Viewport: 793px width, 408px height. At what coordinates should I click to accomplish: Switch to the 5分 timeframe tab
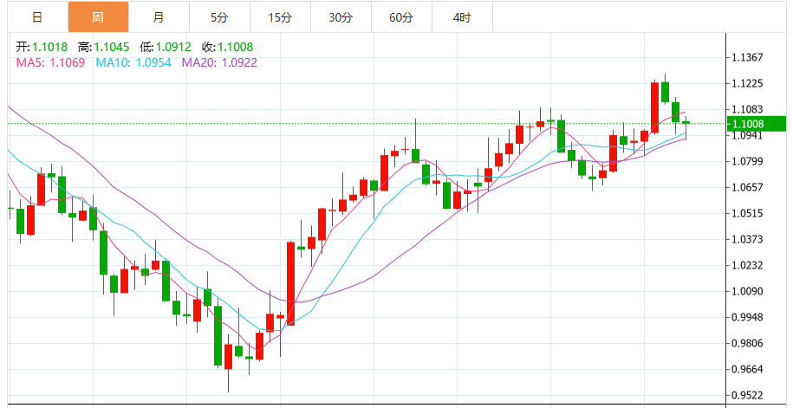click(x=219, y=17)
